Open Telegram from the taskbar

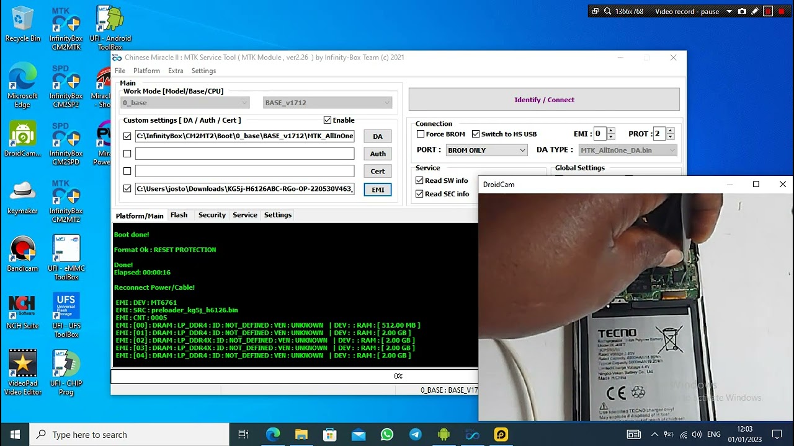click(x=416, y=434)
